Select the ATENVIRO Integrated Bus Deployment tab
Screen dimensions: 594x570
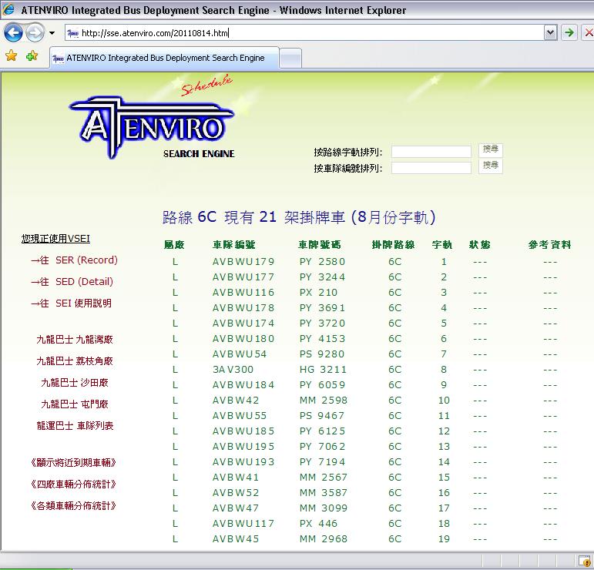pyautogui.click(x=162, y=58)
